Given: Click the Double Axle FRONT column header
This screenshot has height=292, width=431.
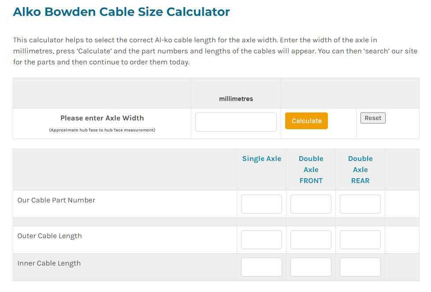Looking at the screenshot, I should click(311, 169).
